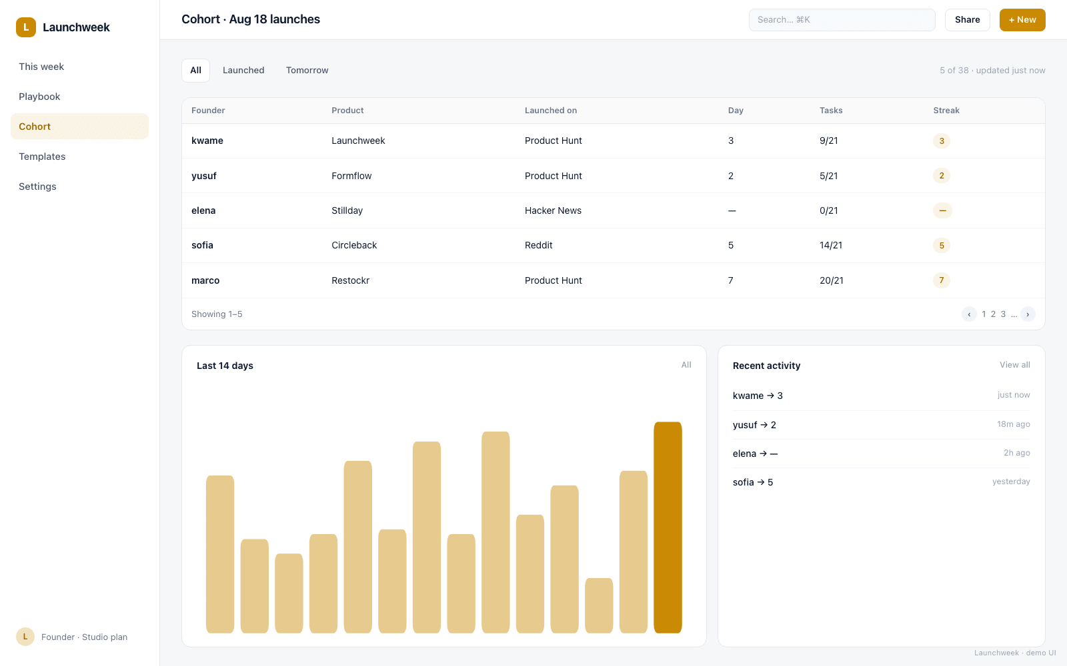Click Hacker News in elena's row
This screenshot has height=666, width=1067.
click(x=553, y=210)
